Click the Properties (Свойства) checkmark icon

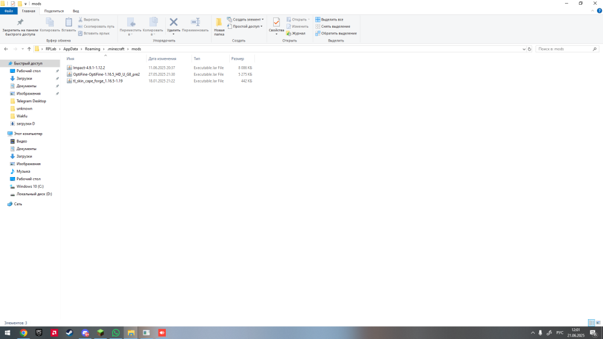coord(276,22)
